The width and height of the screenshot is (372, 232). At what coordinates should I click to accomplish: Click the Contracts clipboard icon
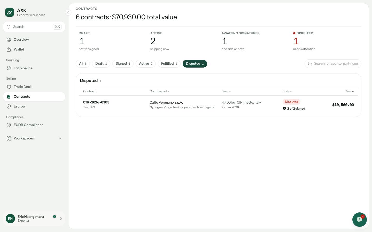click(x=9, y=97)
